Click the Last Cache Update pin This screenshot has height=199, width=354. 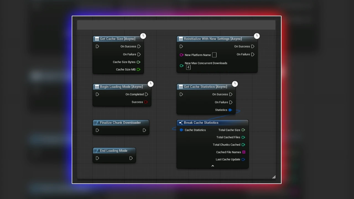coord(243,159)
